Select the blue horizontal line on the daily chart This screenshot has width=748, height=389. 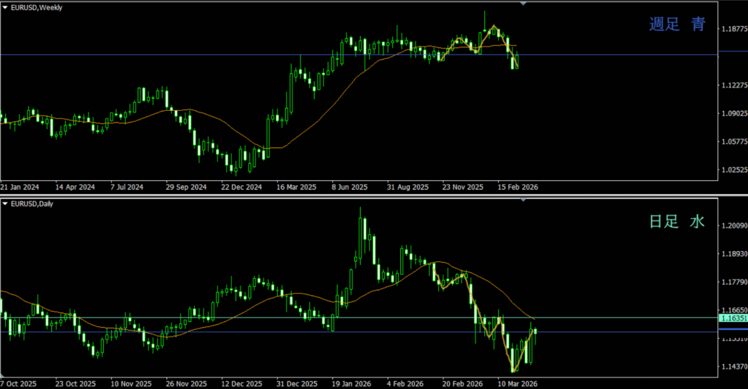(x=219, y=332)
